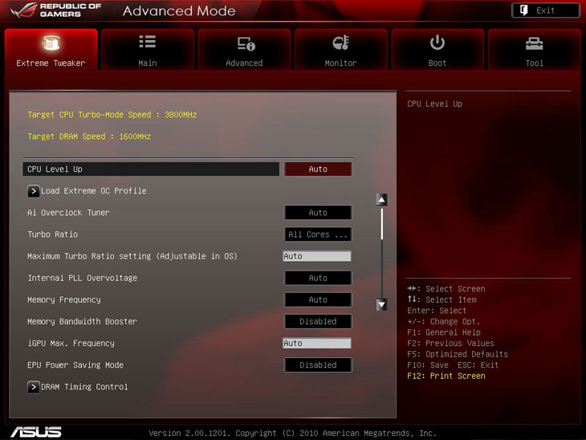
Task: Change Internal PLL Overvoltage Auto option
Action: [x=318, y=278]
